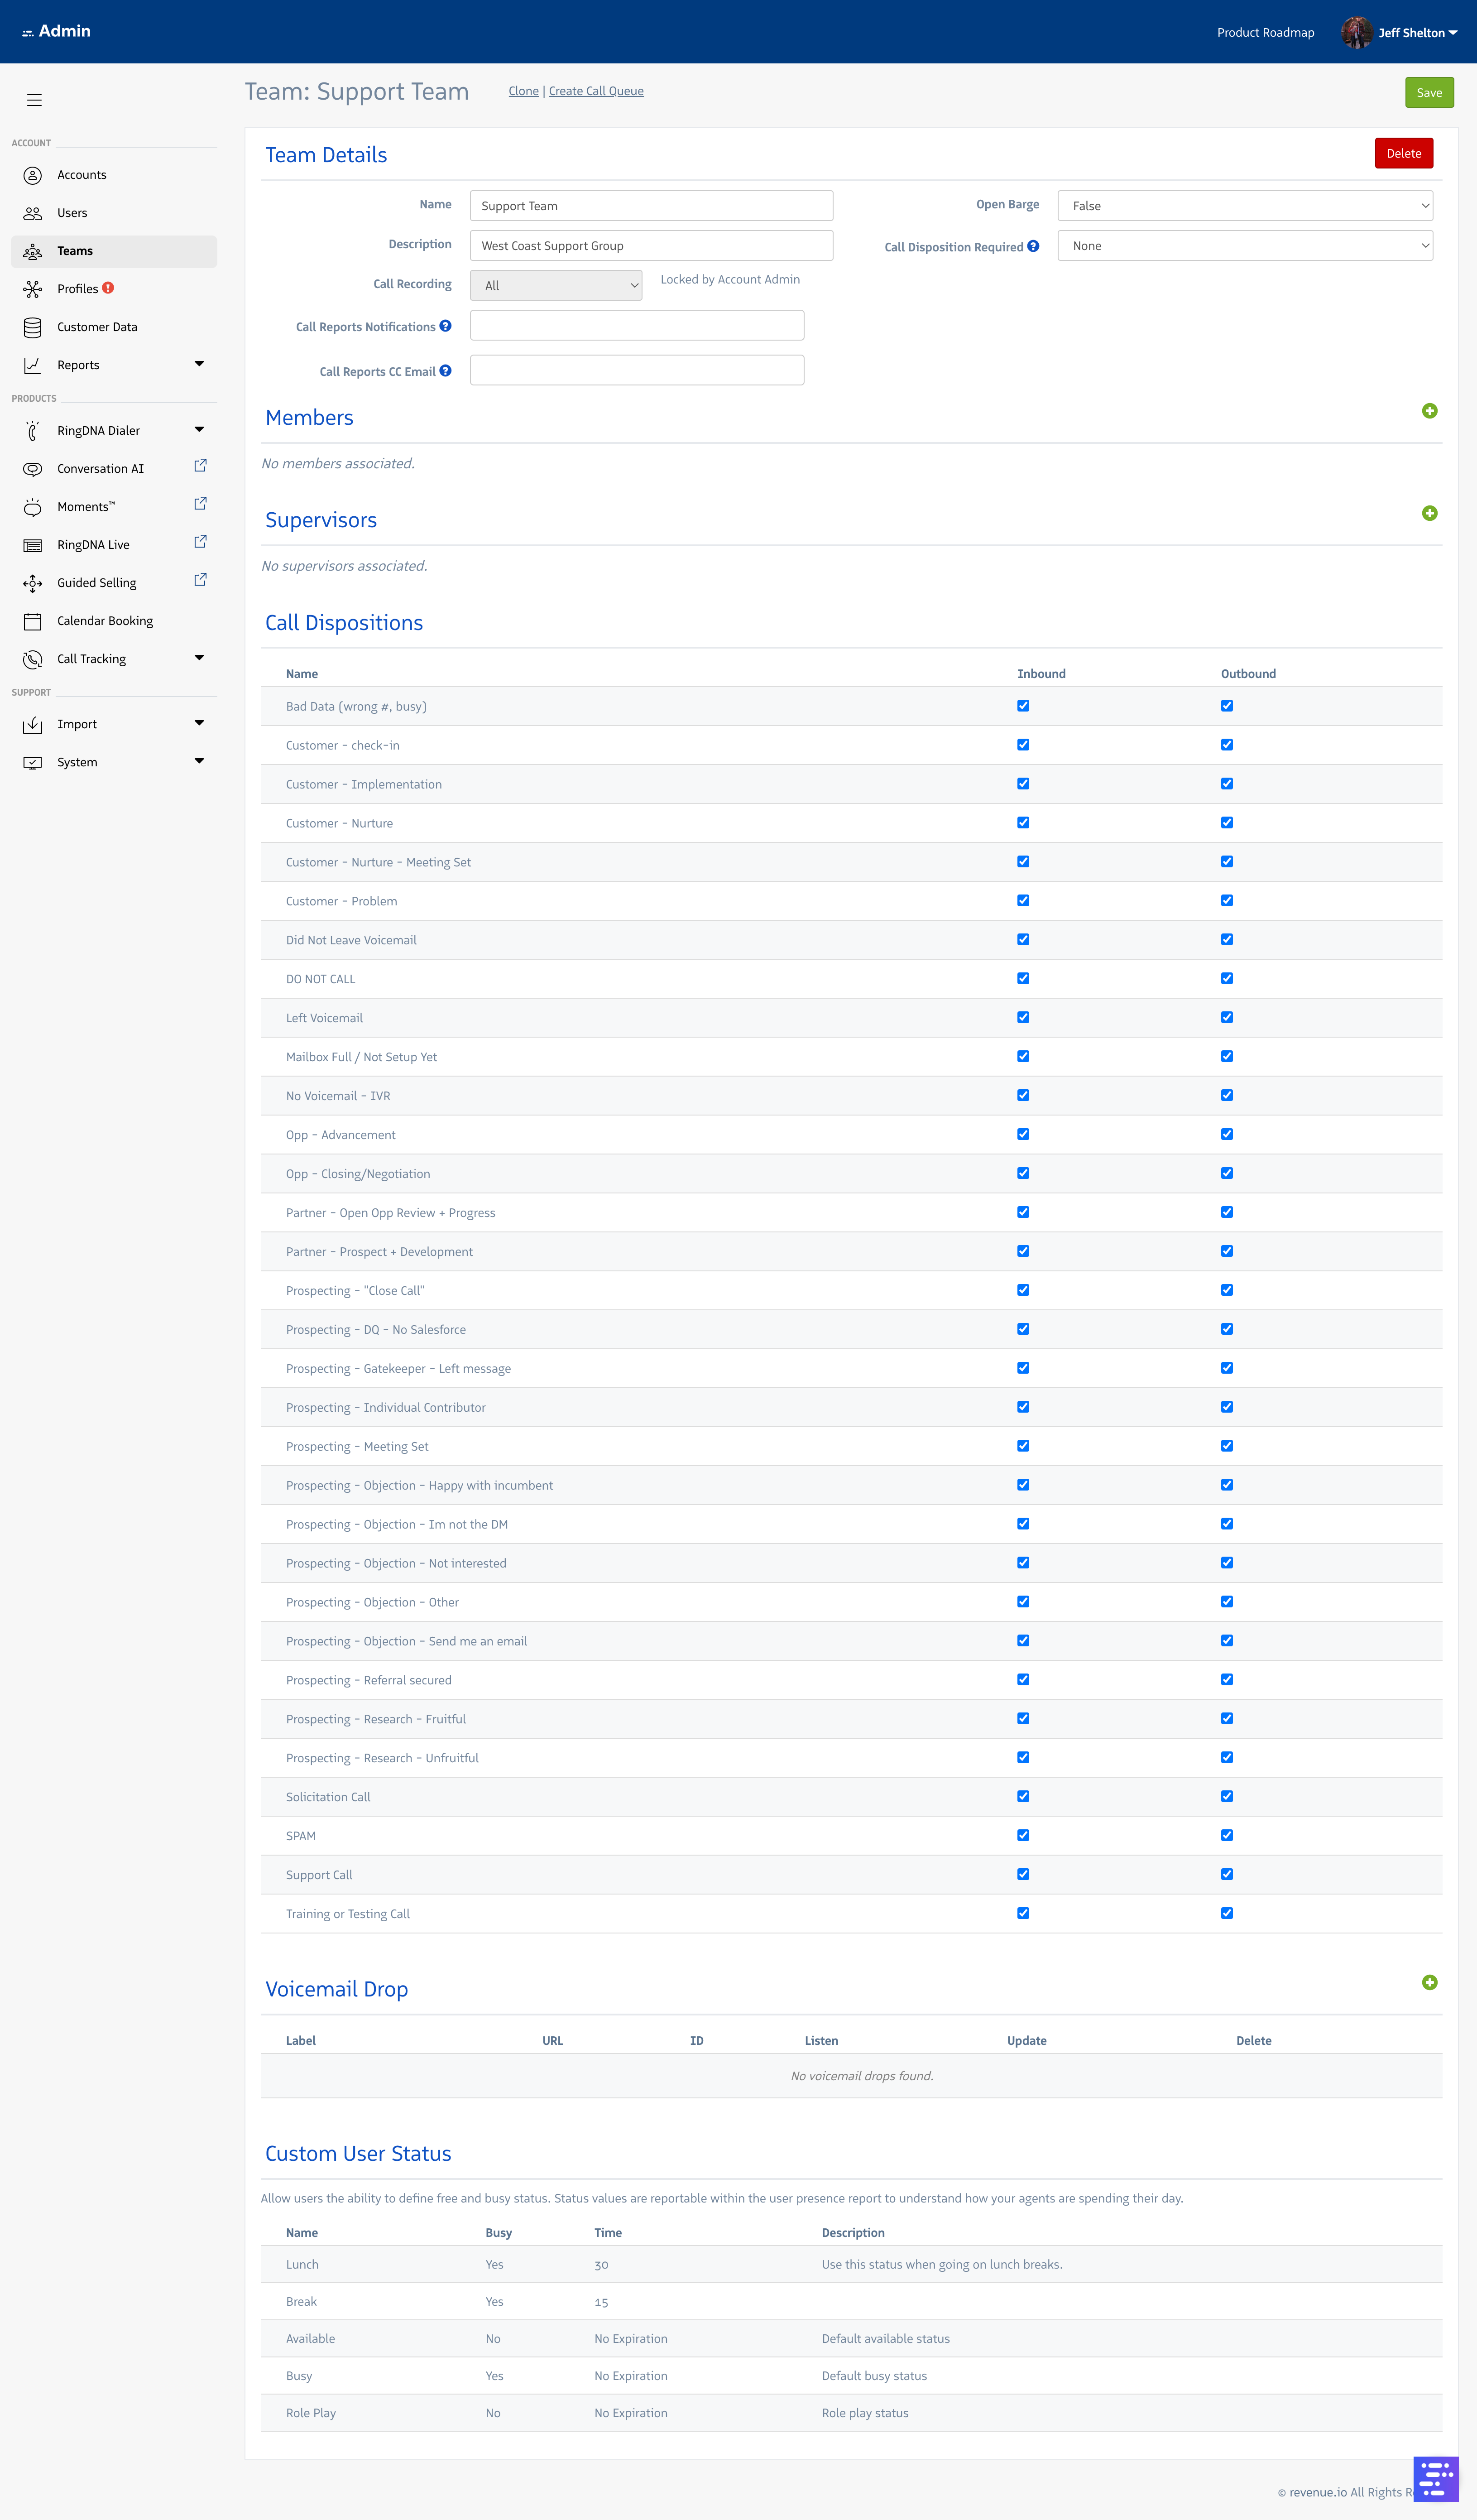1477x2520 pixels.
Task: Expand the RingDNA Dialer submenu
Action: (199, 430)
